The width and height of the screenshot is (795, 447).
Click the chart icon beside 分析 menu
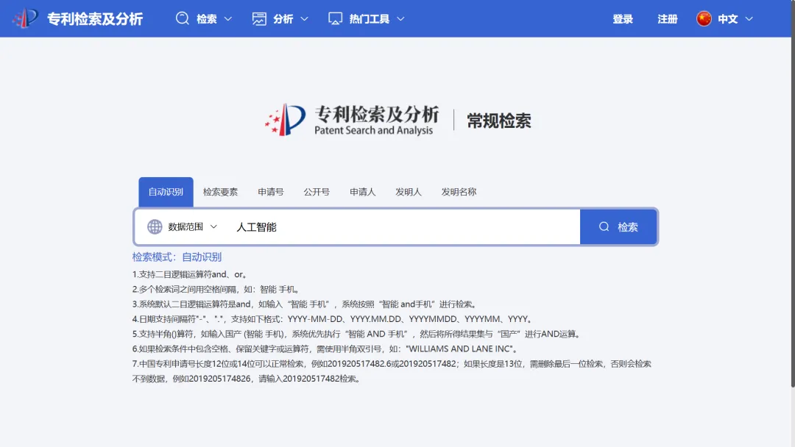[x=259, y=18]
